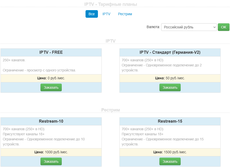Click the 1500 руб./мес. price row
Viewport: 230px width, 168px height.
tap(170, 152)
